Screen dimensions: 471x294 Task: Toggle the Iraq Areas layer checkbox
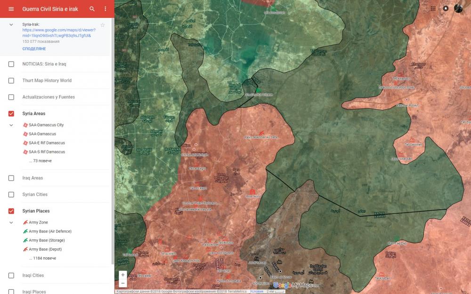point(11,178)
